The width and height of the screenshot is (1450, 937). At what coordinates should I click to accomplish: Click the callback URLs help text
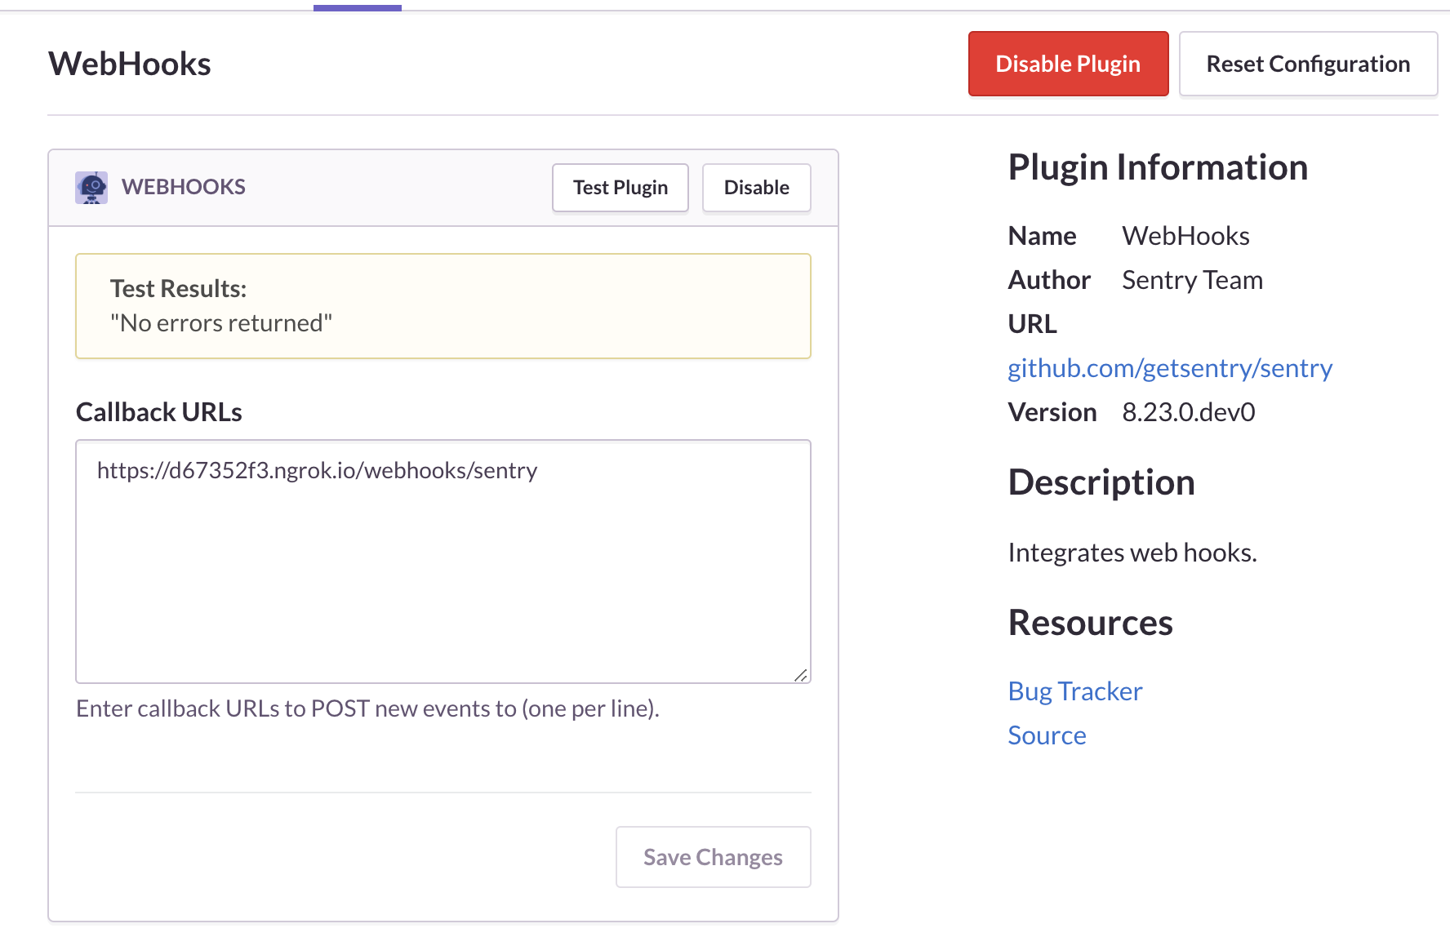tap(367, 708)
